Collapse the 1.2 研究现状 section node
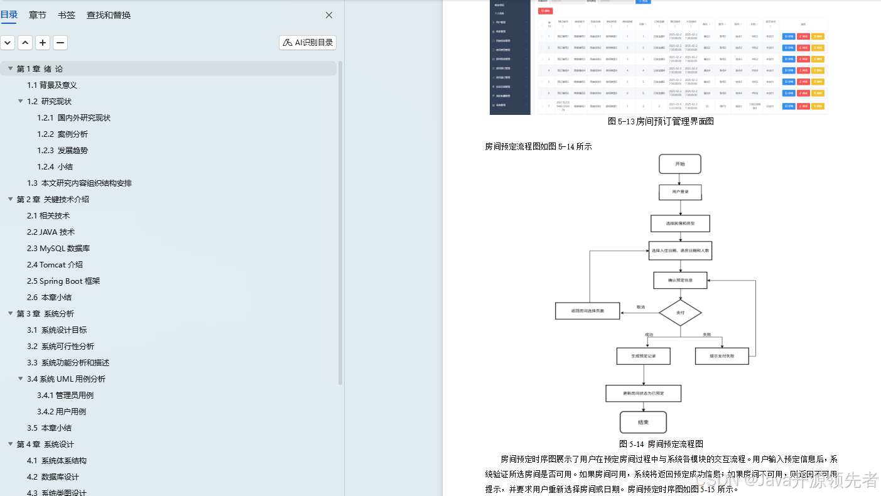 20,101
